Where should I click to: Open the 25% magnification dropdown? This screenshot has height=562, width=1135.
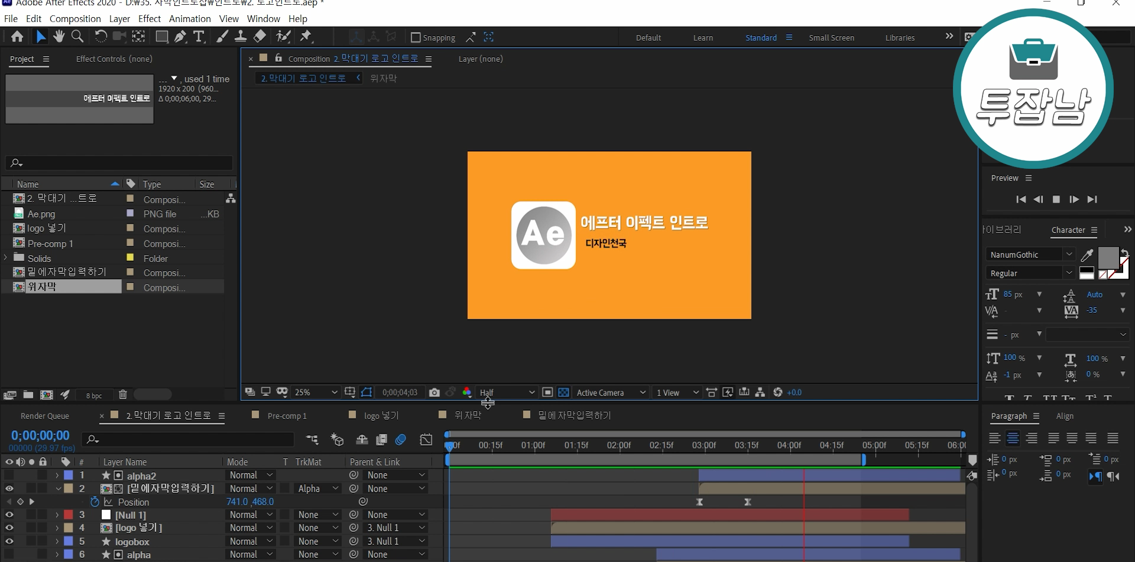pyautogui.click(x=316, y=393)
